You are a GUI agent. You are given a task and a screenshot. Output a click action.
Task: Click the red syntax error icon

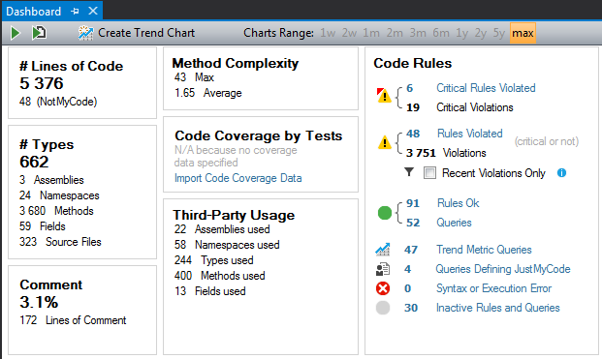[x=383, y=288]
